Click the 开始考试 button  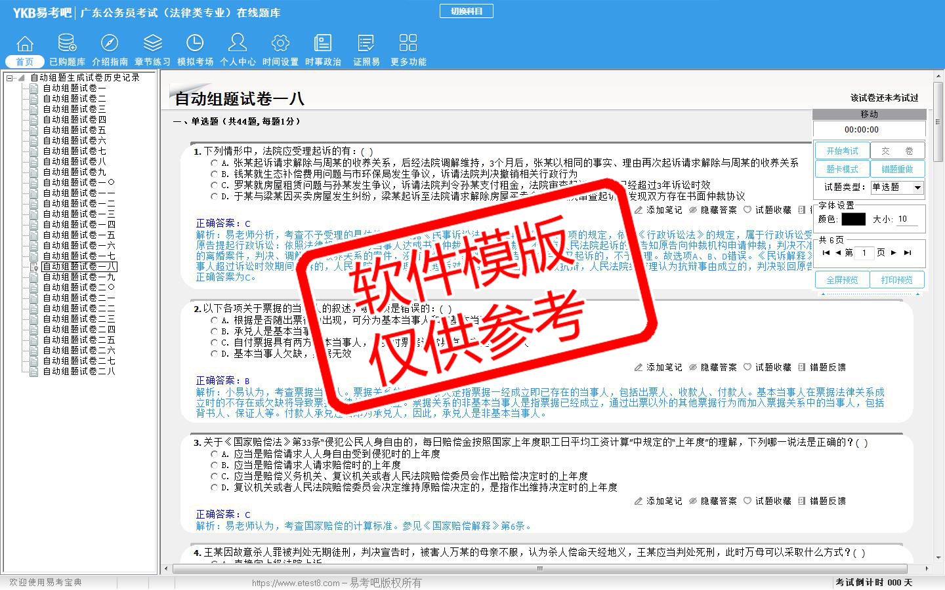842,151
